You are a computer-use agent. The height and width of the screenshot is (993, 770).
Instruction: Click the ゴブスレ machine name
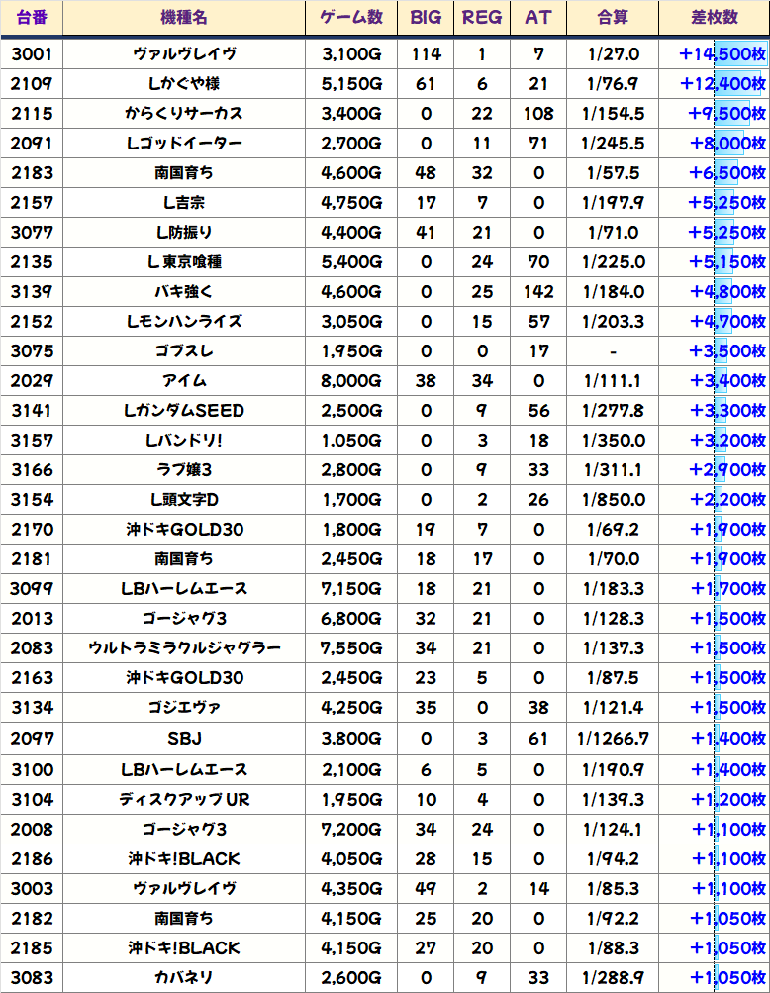click(x=184, y=351)
